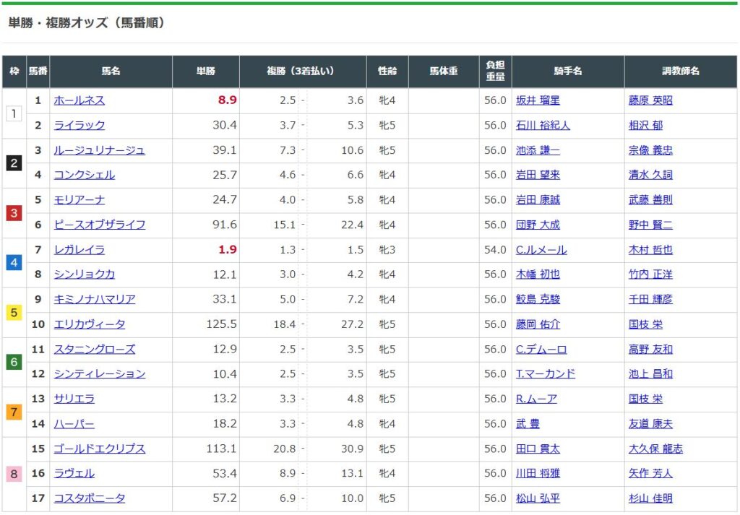Open trainer link 国枝 栄 in row 10
The height and width of the screenshot is (515, 740).
(x=645, y=324)
